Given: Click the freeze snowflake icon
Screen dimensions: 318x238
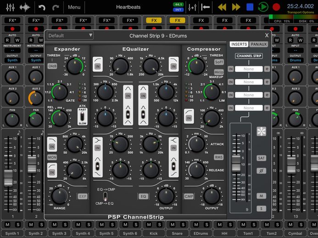Looking at the screenshot, I should pyautogui.click(x=261, y=131).
